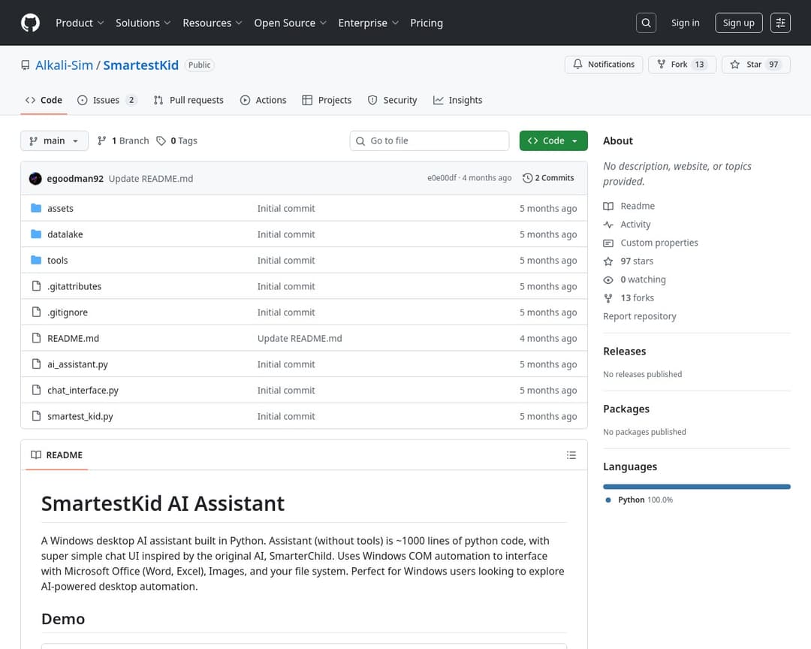
Task: Open the Report repository link
Action: click(x=640, y=316)
